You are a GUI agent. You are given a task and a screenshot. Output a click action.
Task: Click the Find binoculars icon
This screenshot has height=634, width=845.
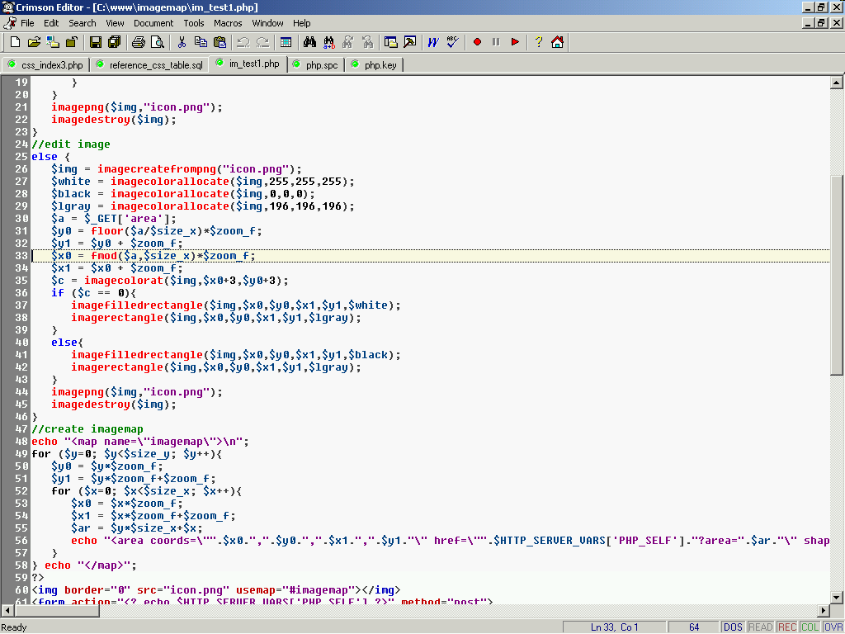pyautogui.click(x=310, y=42)
